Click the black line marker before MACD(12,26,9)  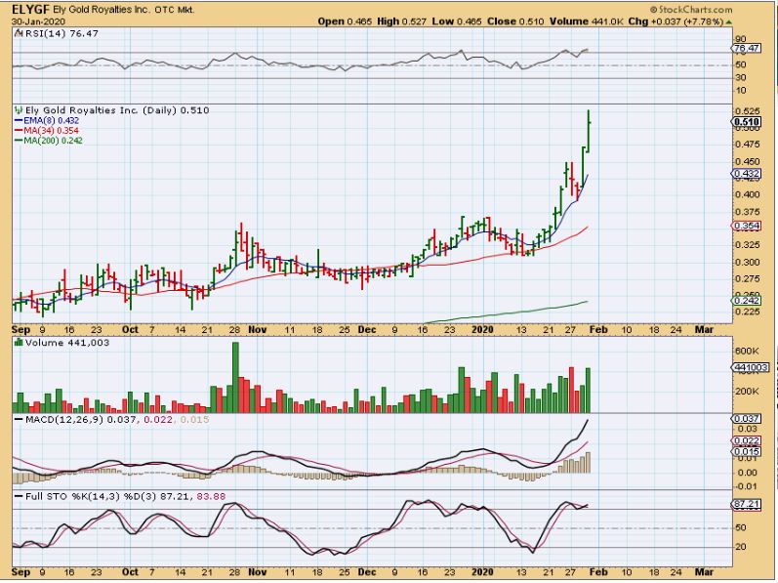coord(19,420)
